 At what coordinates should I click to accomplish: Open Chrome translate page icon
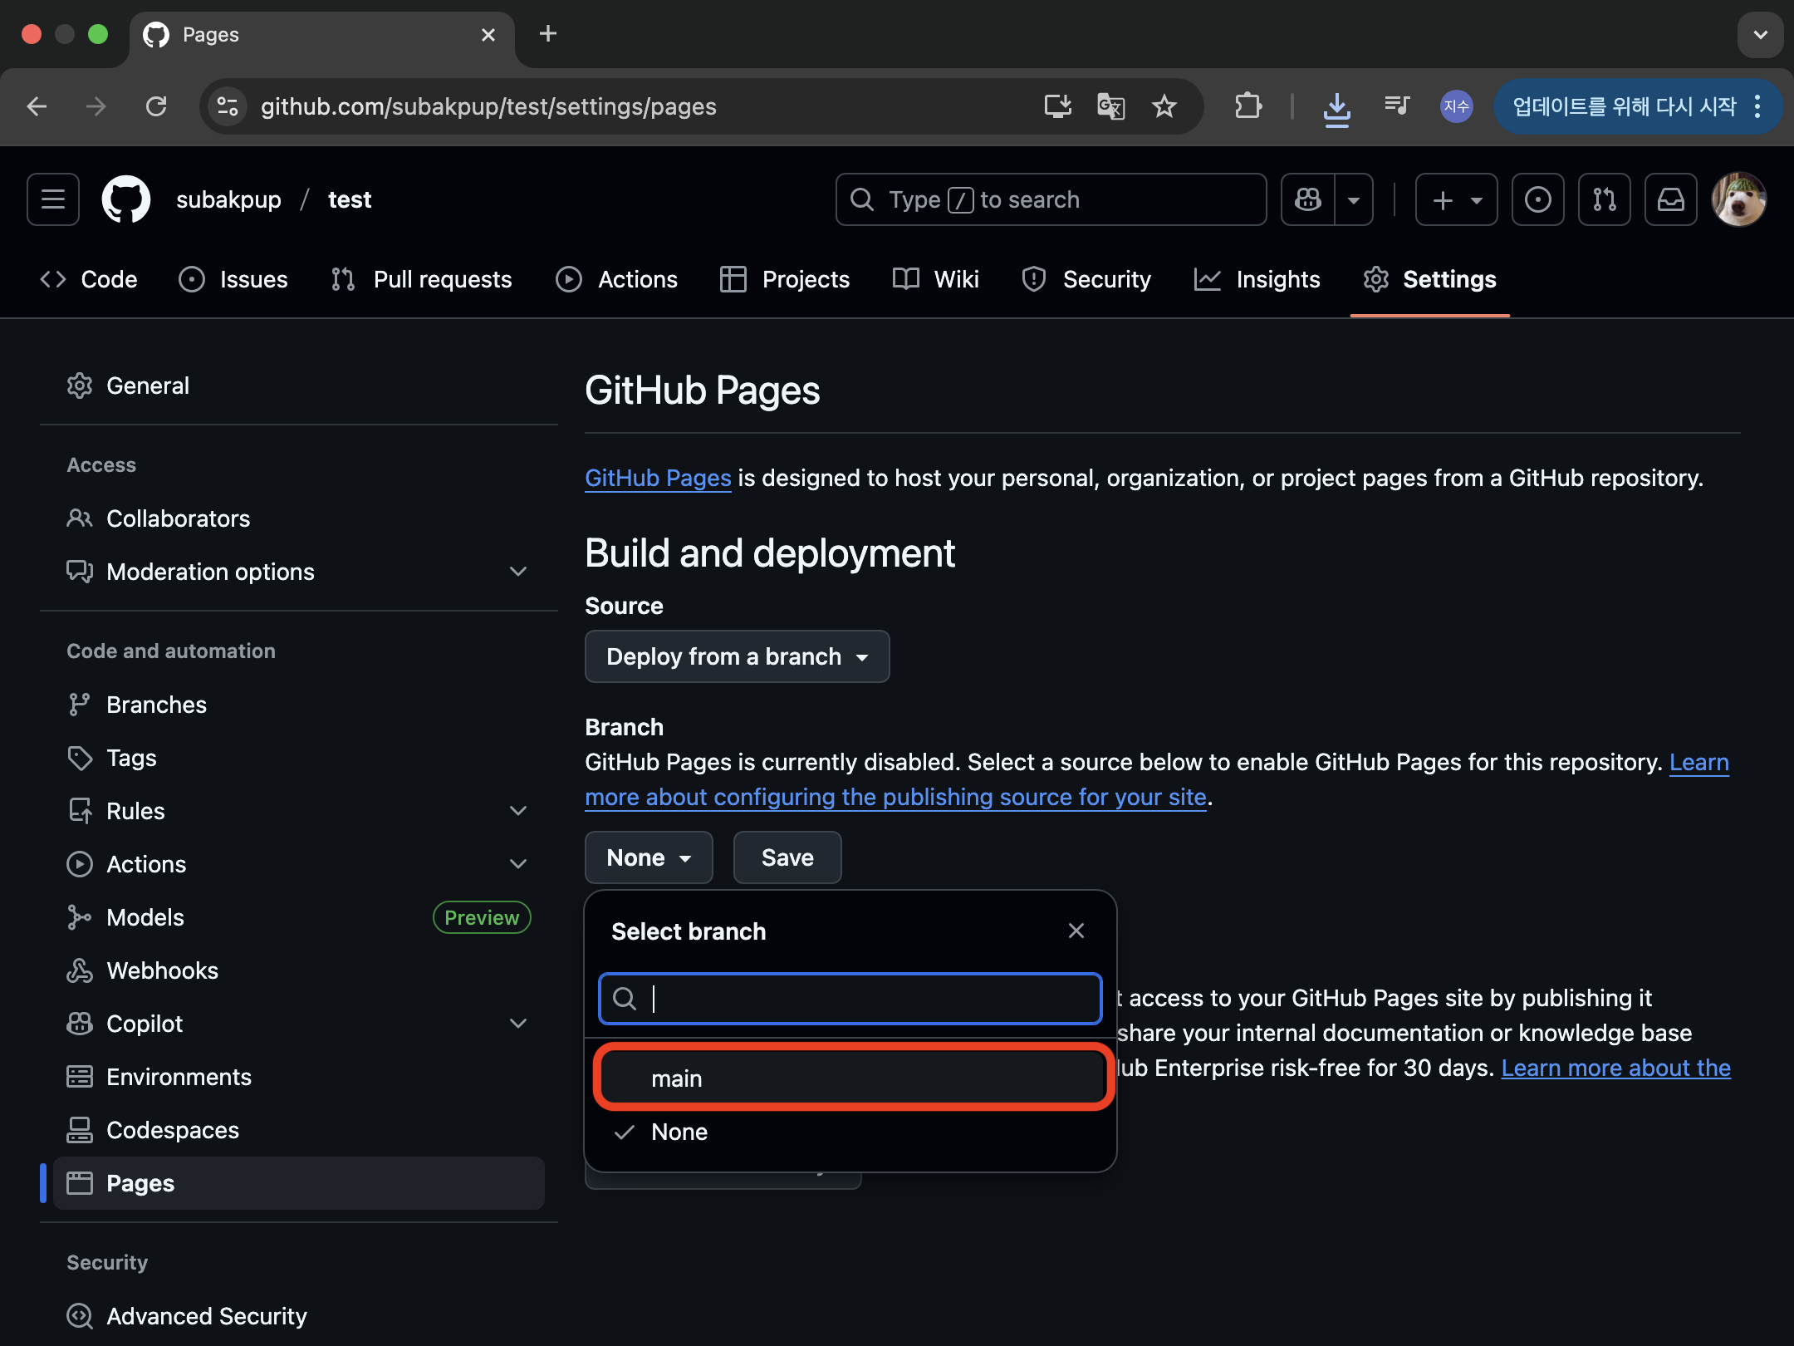[x=1110, y=106]
